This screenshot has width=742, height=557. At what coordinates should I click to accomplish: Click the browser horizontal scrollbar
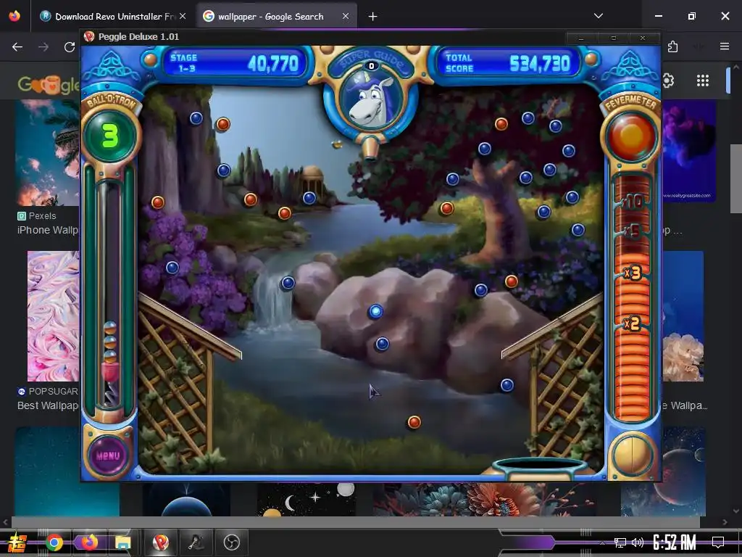click(355, 522)
